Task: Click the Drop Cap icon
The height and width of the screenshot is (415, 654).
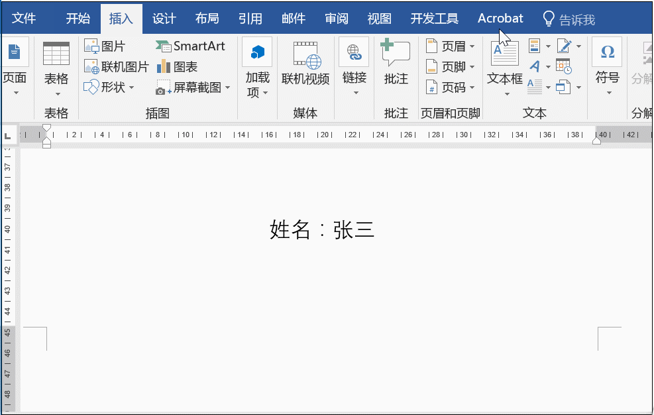Action: pos(534,87)
